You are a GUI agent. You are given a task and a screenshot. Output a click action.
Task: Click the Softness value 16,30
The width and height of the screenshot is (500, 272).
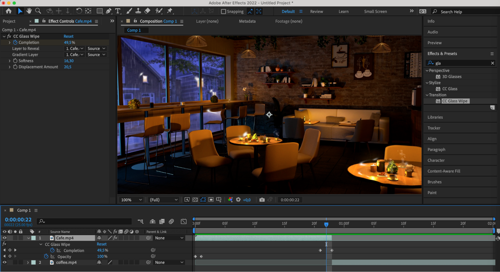tap(69, 61)
